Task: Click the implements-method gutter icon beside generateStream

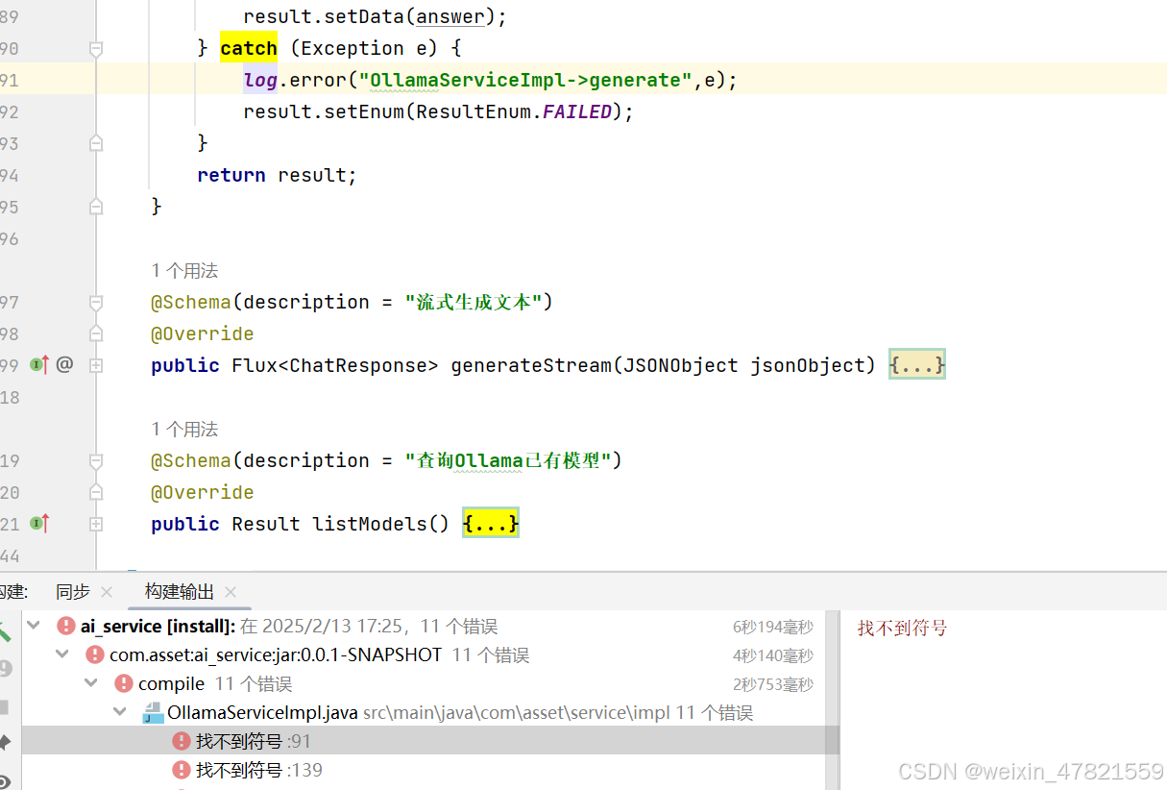Action: 39,365
